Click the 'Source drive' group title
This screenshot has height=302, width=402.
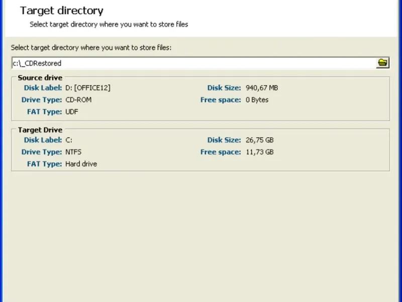[x=40, y=78]
